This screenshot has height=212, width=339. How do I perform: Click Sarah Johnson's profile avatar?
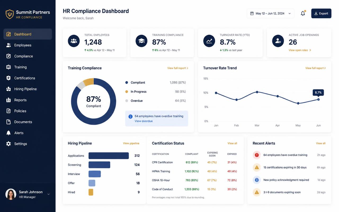(11, 194)
